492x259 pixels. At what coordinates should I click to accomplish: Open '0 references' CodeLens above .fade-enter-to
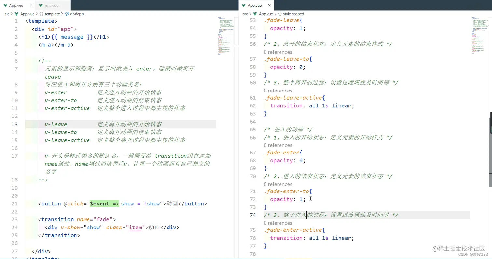pos(278,184)
